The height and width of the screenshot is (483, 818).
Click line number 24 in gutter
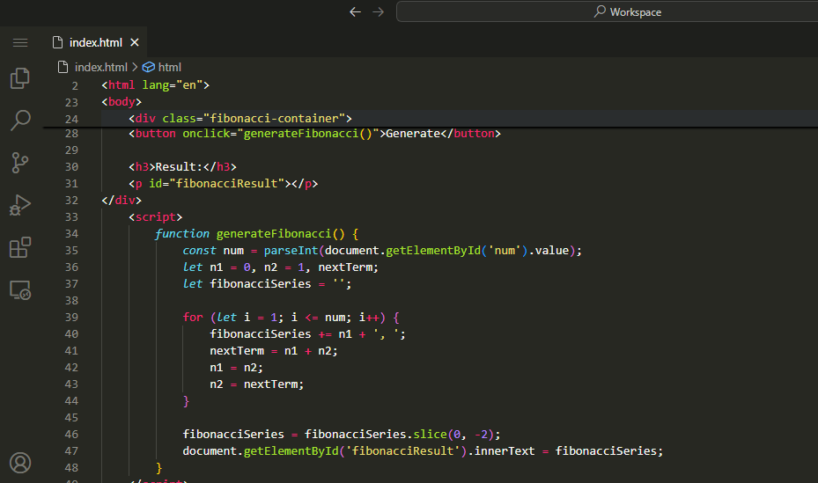tap(71, 119)
